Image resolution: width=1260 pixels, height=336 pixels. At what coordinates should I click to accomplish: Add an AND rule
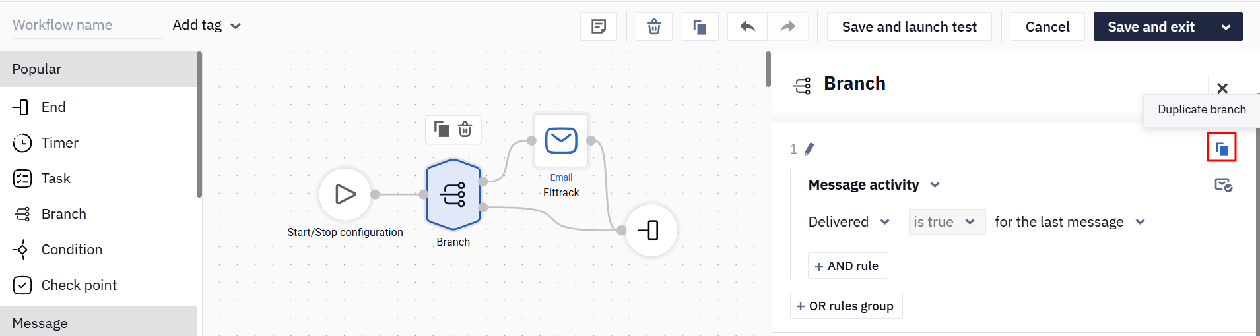tap(847, 266)
